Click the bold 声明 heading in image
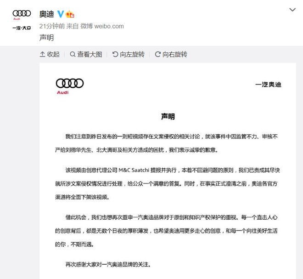 click(x=168, y=117)
